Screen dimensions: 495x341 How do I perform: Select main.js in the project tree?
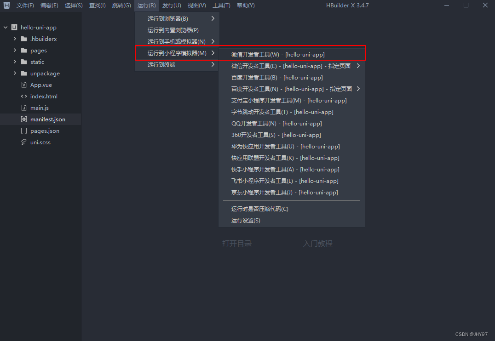[x=40, y=108]
